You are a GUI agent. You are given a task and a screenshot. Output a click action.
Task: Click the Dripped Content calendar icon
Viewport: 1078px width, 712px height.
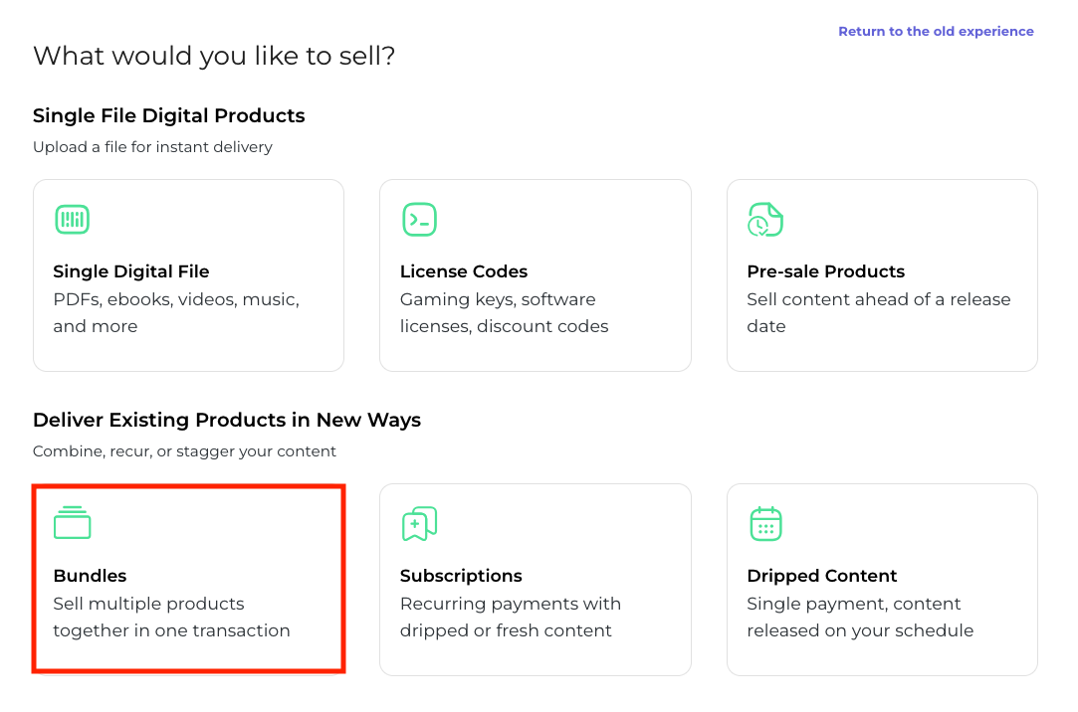click(765, 524)
